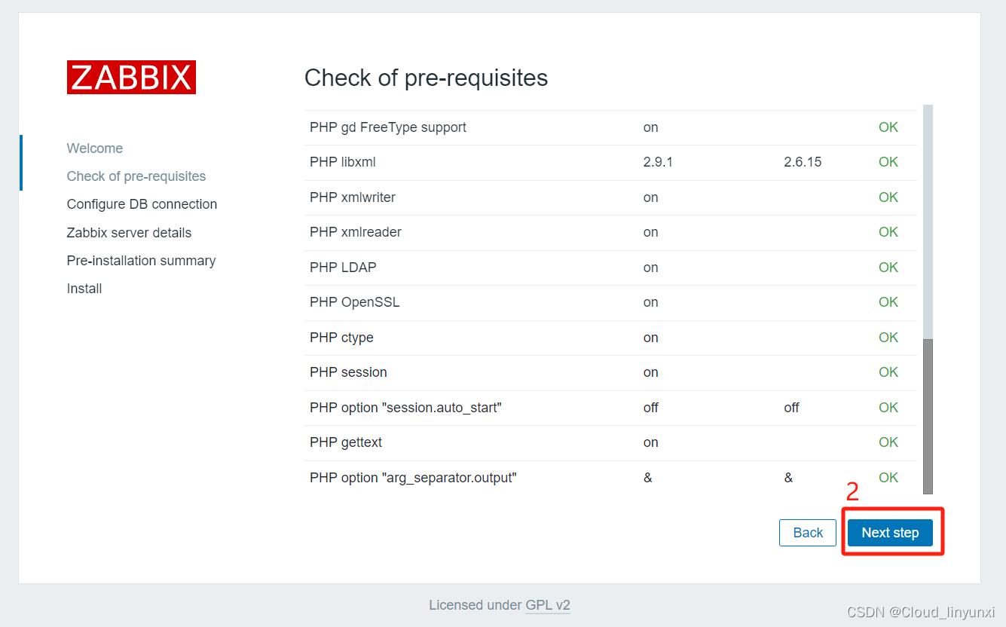Click the PHP libxml row label
This screenshot has width=1006, height=627.
342,162
